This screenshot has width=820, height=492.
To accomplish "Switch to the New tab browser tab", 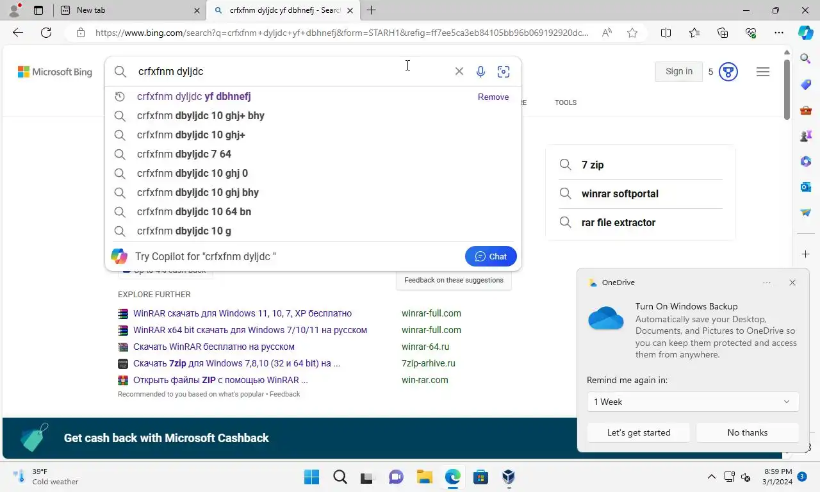I will 130,10.
